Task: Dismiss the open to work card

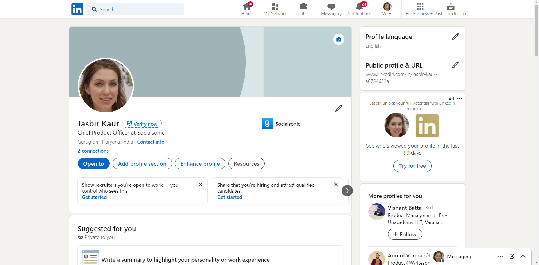Action: click(200, 185)
